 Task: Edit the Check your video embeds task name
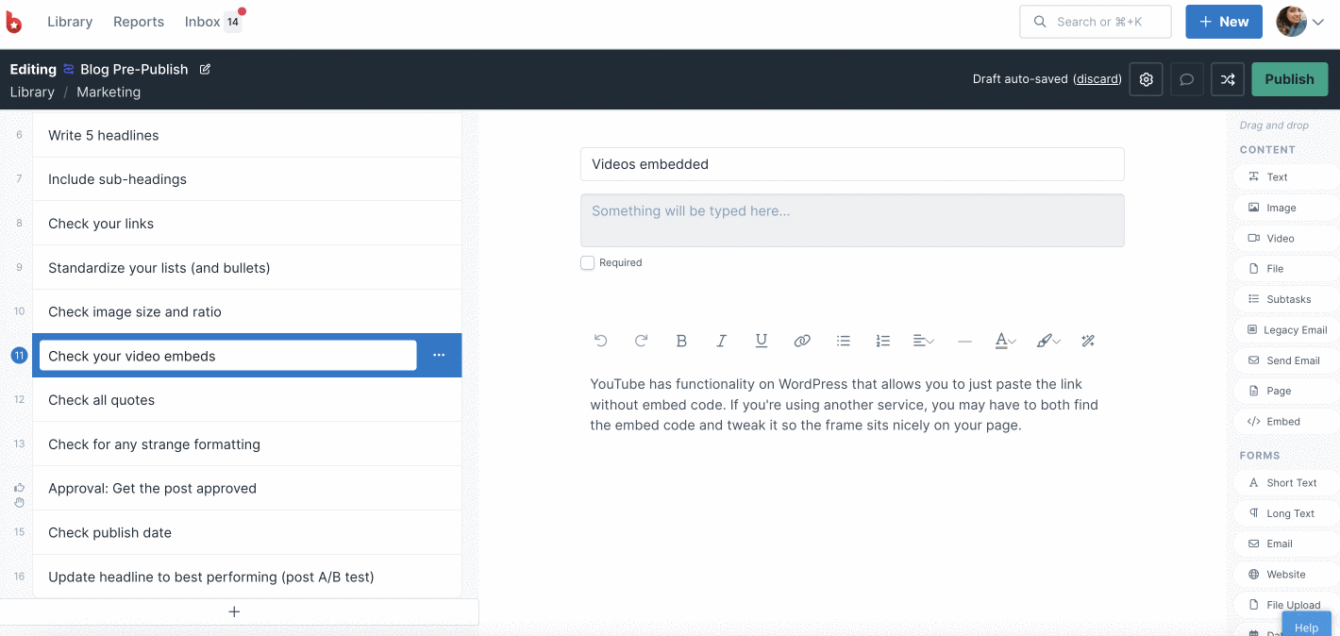click(x=227, y=356)
